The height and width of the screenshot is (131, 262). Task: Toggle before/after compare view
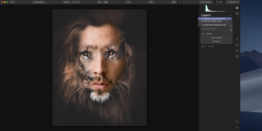(x=106, y=2)
